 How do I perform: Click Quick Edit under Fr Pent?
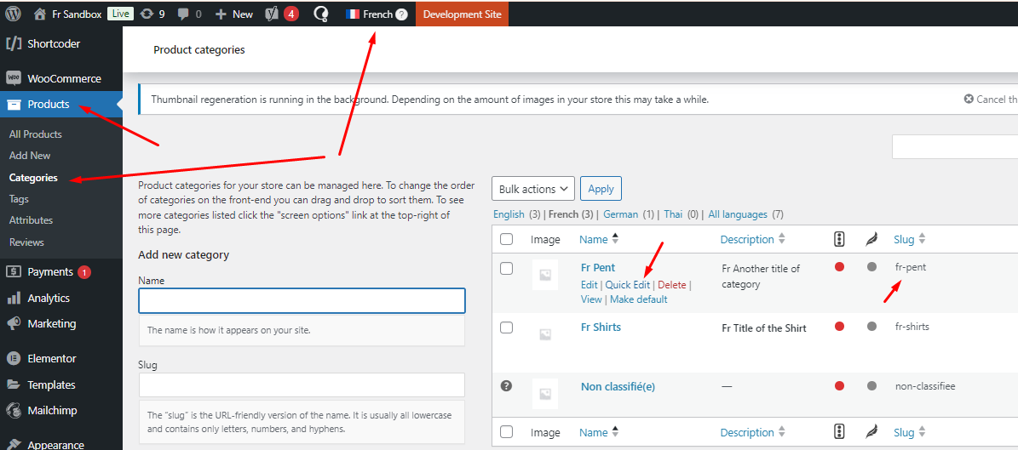627,285
